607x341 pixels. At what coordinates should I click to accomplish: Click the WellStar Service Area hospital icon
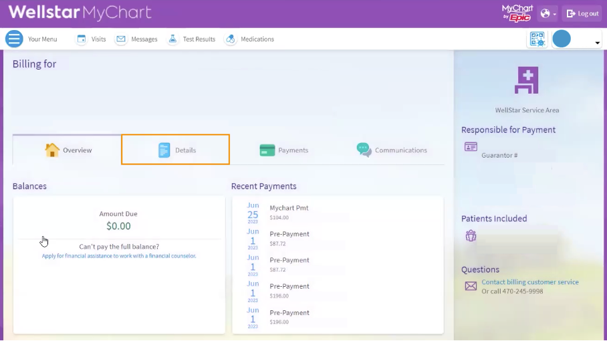[527, 80]
